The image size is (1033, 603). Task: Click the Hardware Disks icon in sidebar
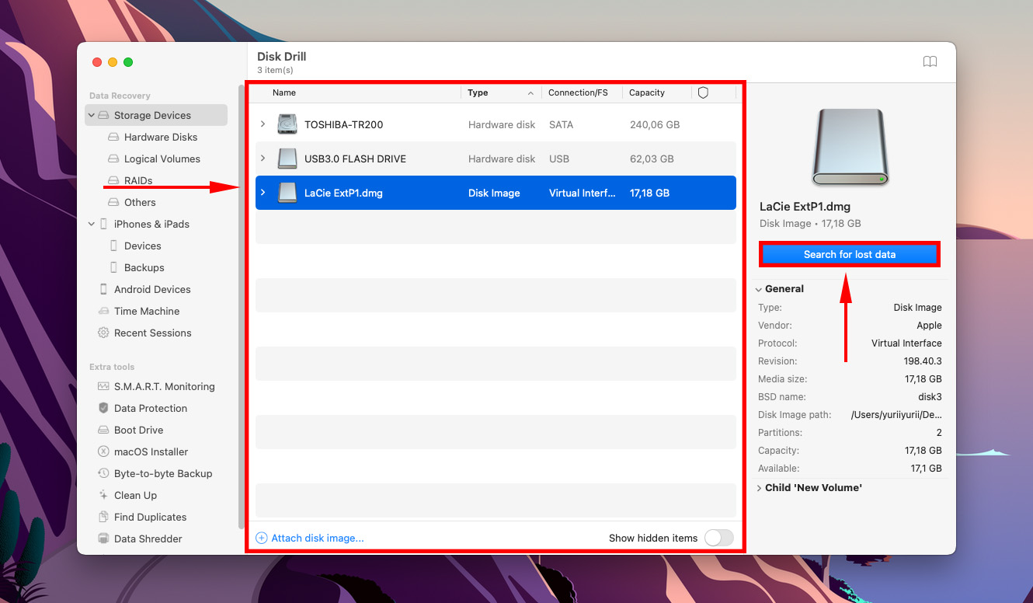(113, 137)
